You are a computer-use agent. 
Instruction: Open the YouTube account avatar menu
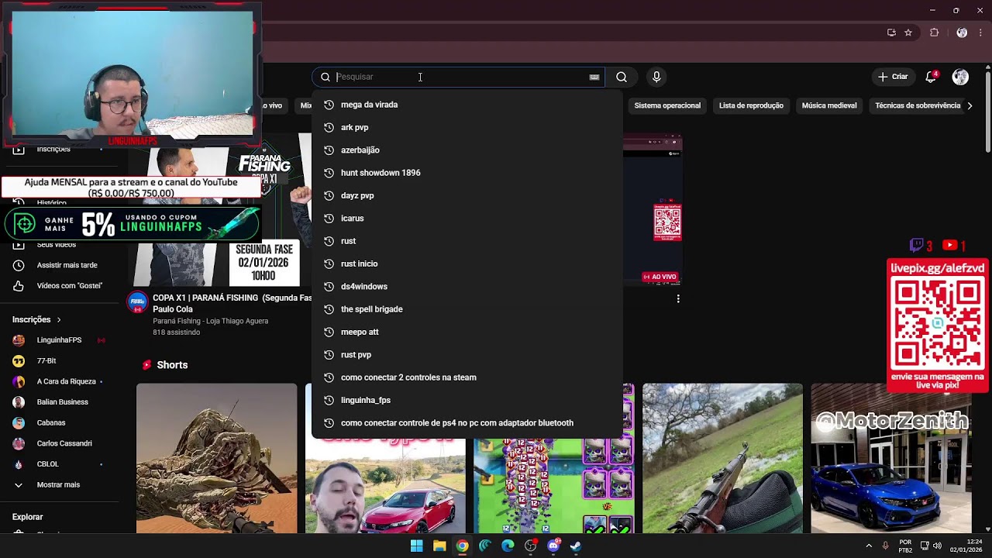pos(960,77)
